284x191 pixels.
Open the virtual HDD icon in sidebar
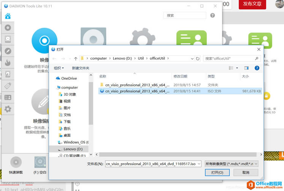[x=8, y=74]
